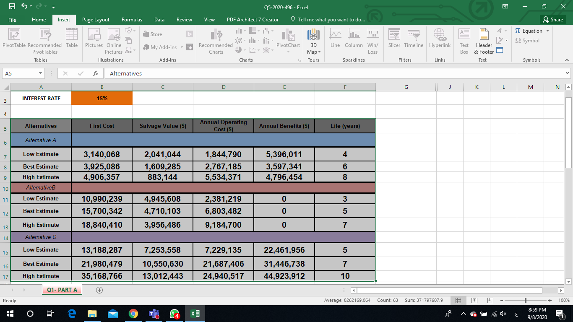Expand the My Add-ins dropdown

pos(182,47)
